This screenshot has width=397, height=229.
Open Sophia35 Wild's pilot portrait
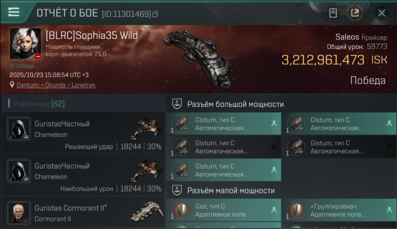tap(25, 44)
